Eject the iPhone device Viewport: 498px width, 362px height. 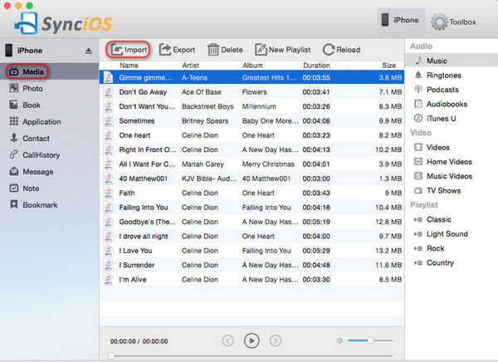point(89,51)
